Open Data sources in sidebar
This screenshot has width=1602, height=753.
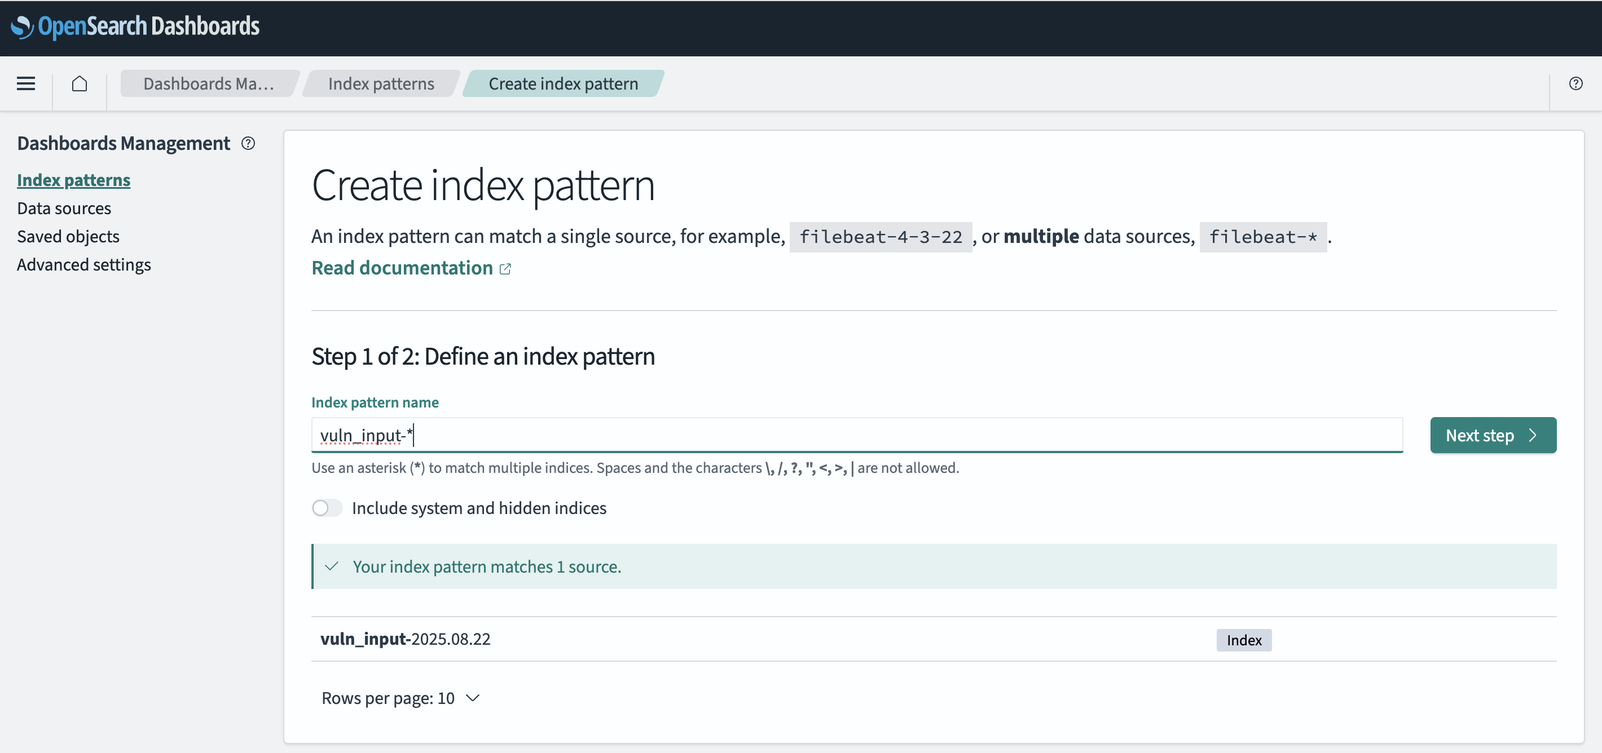coord(64,208)
